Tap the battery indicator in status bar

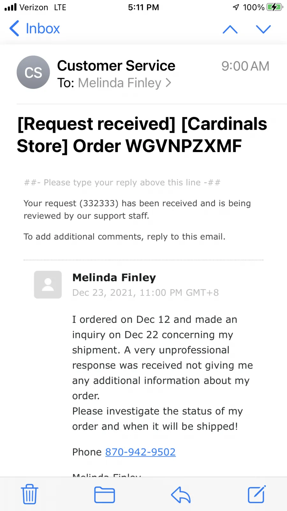275,7
